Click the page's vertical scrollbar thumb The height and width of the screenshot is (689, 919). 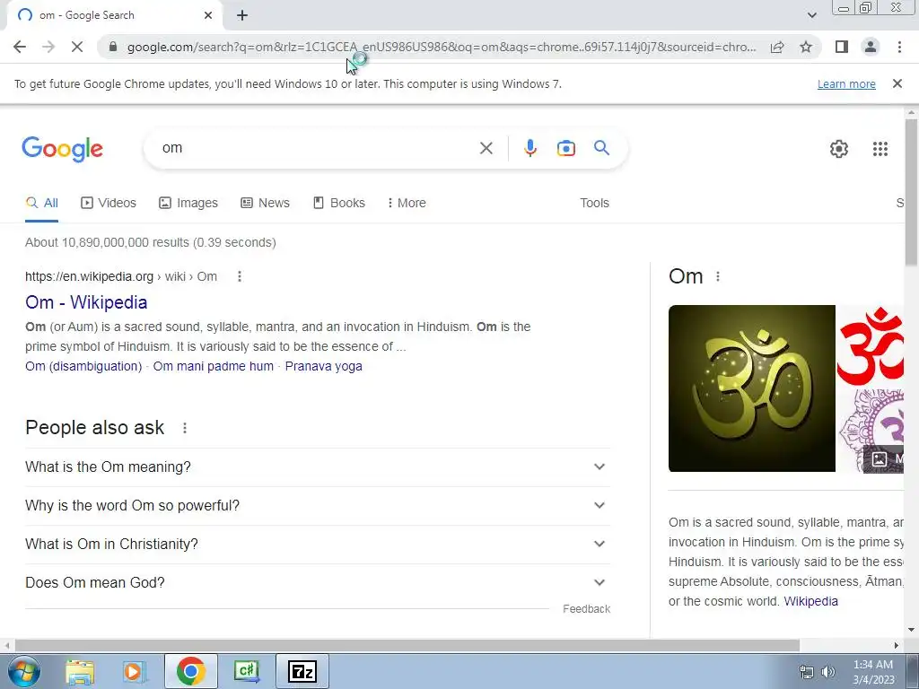point(911,190)
